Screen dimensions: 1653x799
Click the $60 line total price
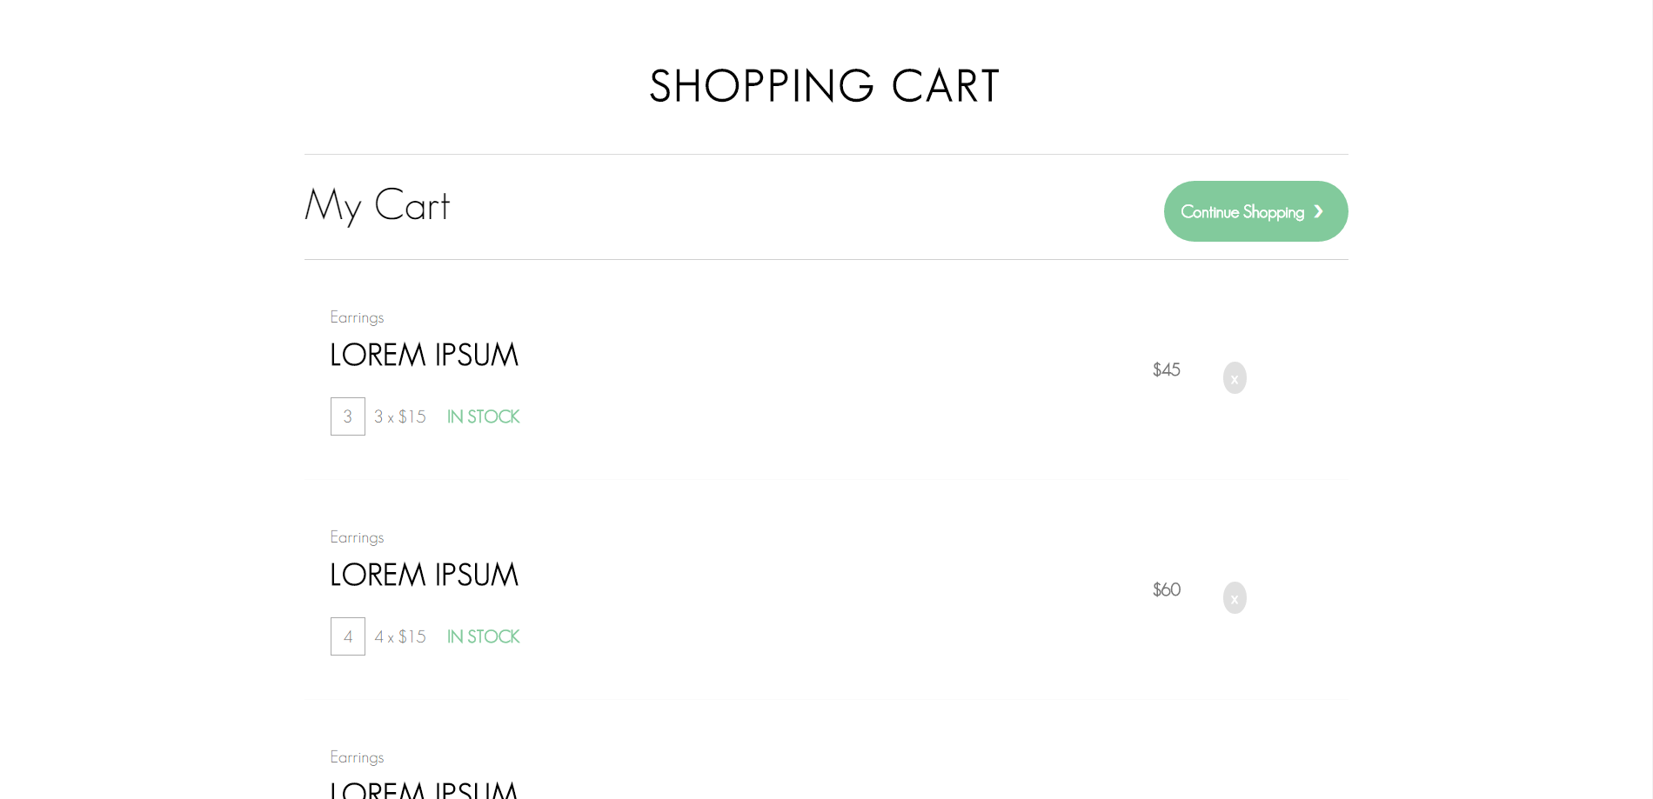[1166, 589]
